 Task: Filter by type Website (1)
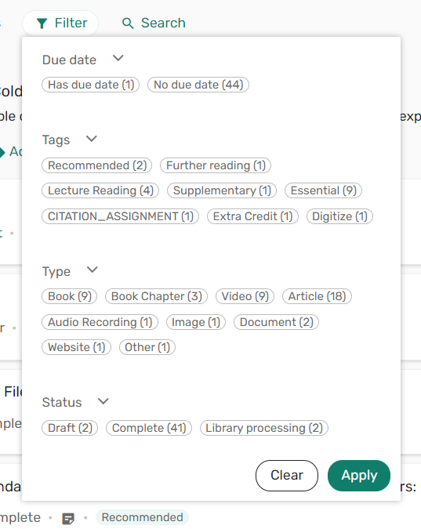click(x=76, y=347)
